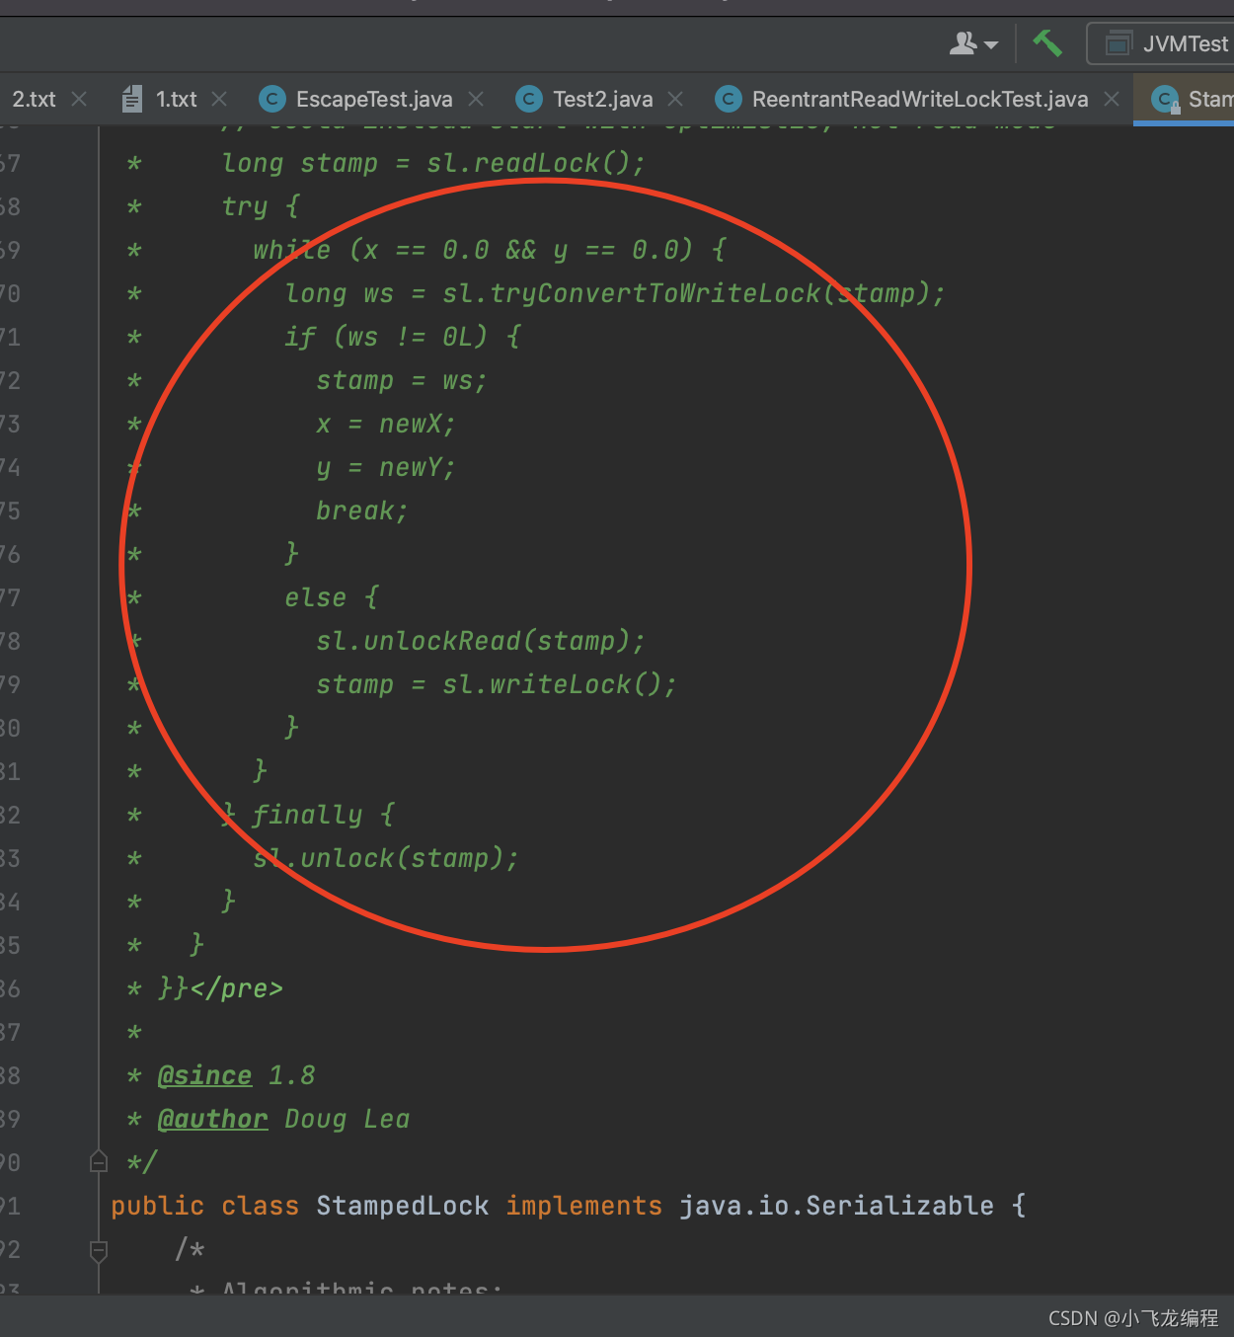Click 'stamp = sl.writeLock();' line
The height and width of the screenshot is (1337, 1234).
pyautogui.click(x=497, y=684)
